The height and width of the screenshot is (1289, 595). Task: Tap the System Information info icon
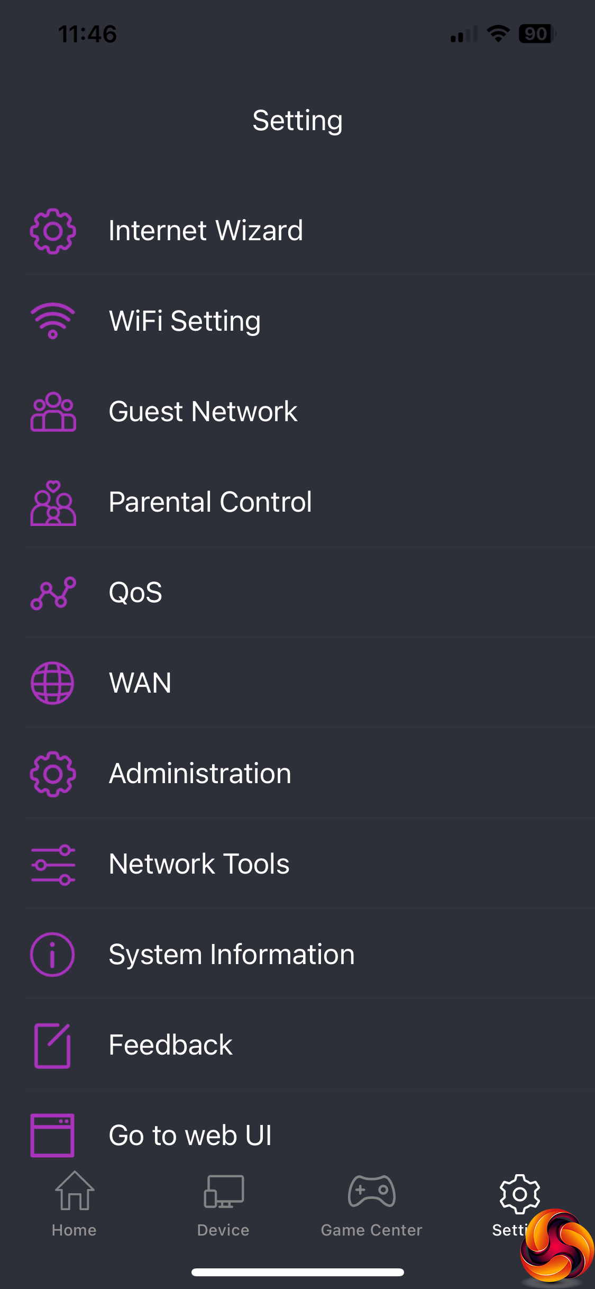tap(53, 954)
